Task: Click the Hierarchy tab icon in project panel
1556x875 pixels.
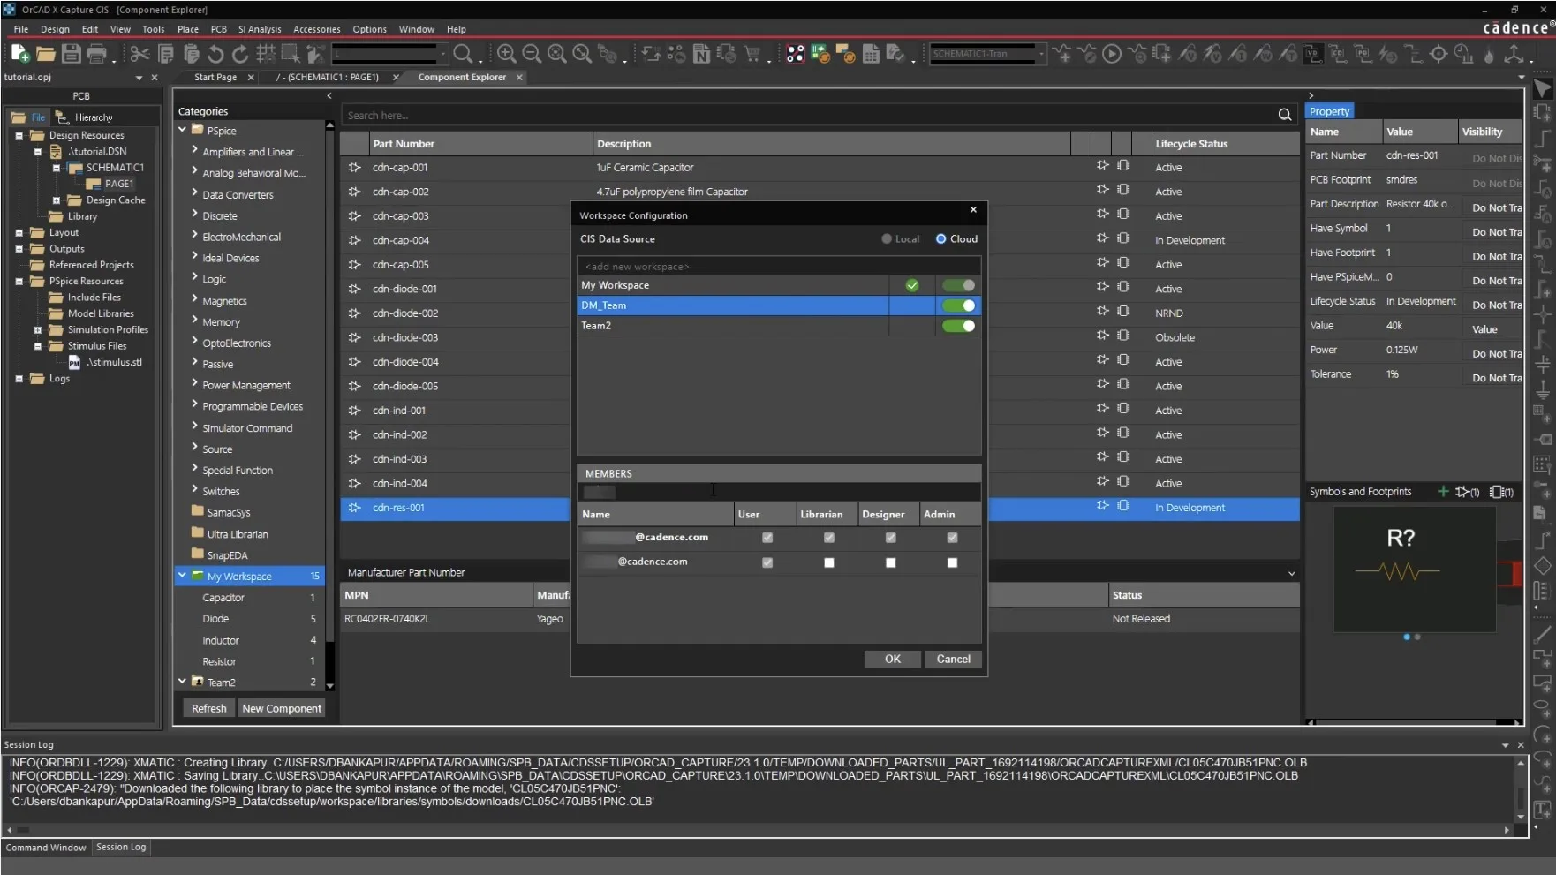Action: coord(62,117)
